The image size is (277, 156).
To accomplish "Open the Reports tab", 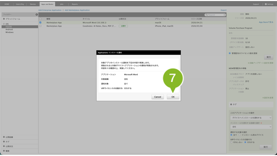I will click(x=75, y=4).
